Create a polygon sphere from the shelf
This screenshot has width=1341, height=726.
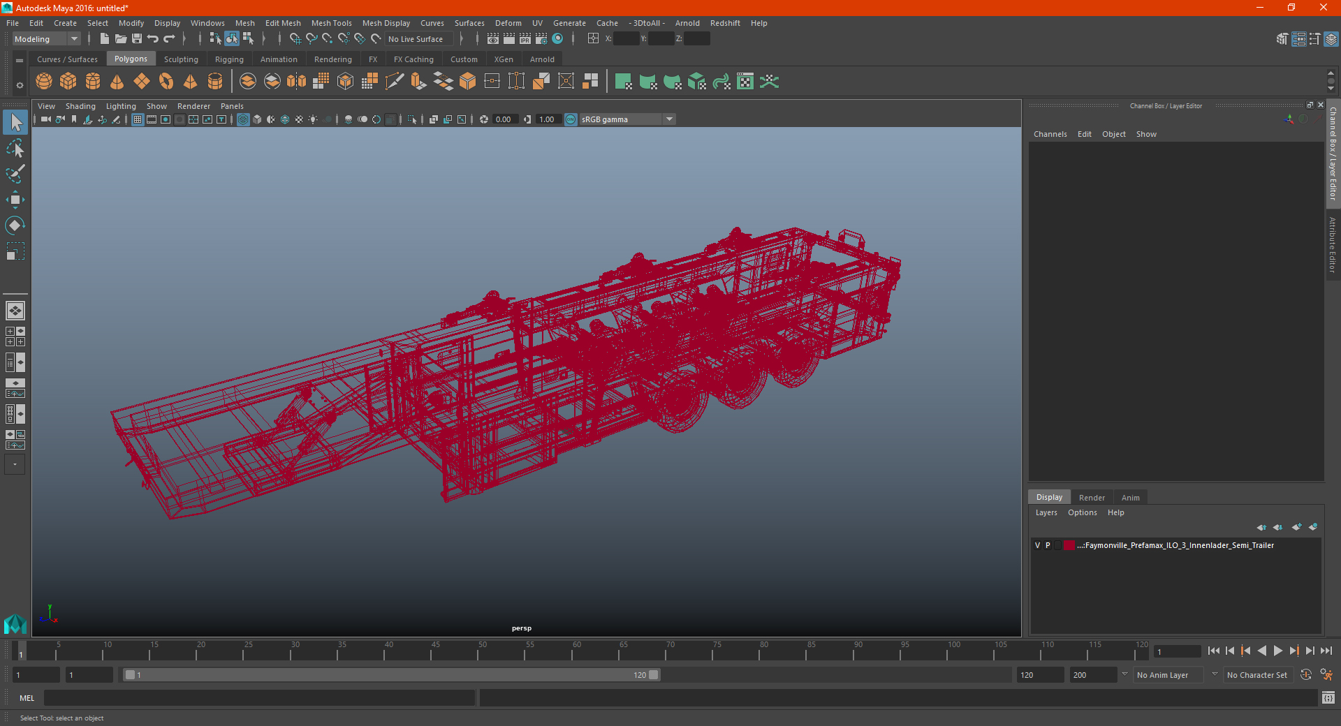tap(44, 82)
